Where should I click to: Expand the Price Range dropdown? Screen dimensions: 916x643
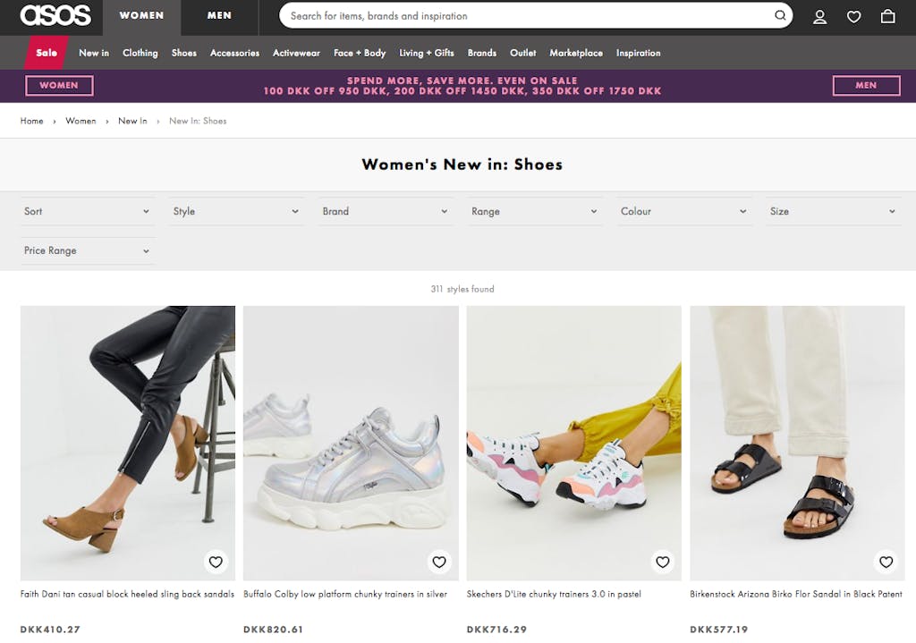pyautogui.click(x=87, y=250)
